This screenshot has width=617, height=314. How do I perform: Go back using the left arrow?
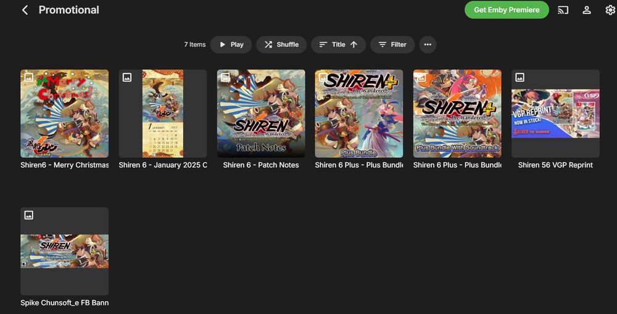click(x=25, y=10)
